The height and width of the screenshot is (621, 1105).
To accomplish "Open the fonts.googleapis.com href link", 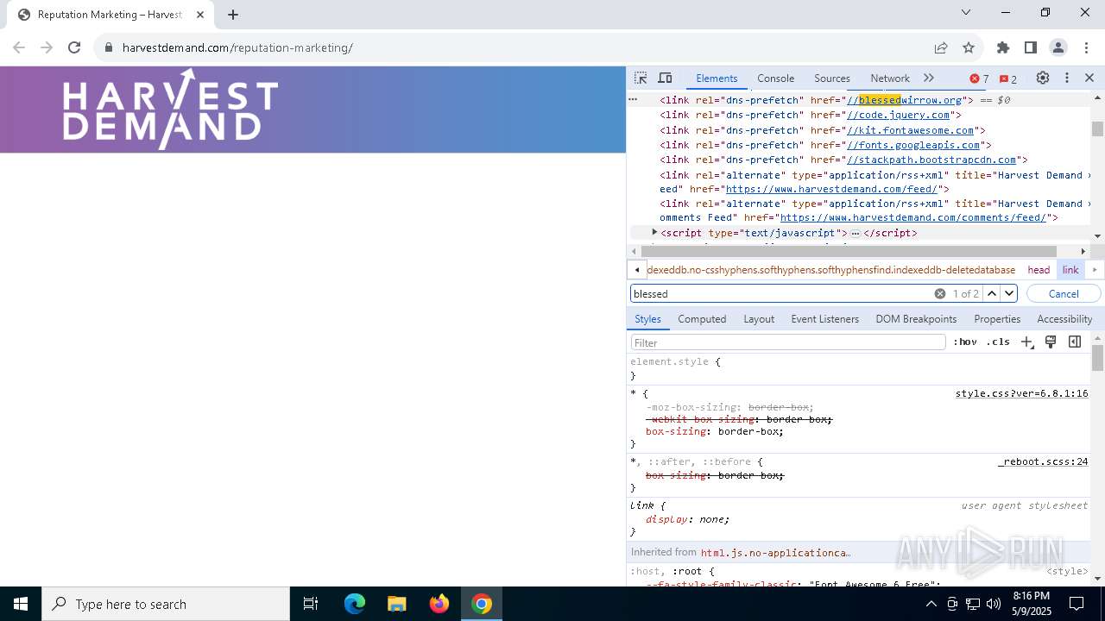I will click(913, 145).
